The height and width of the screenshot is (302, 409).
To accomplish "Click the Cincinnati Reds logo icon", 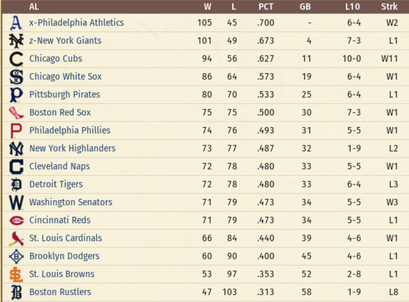I will tap(16, 220).
